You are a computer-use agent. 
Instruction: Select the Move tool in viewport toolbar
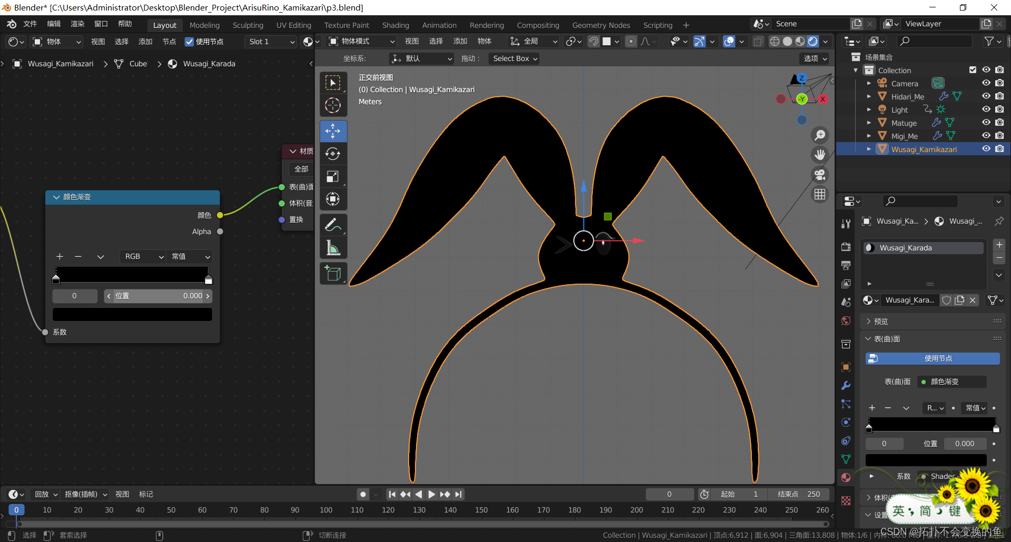pyautogui.click(x=333, y=131)
